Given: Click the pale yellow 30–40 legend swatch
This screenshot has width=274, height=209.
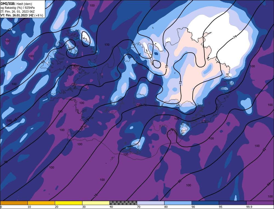Looking at the screenshot, I should [96, 203].
